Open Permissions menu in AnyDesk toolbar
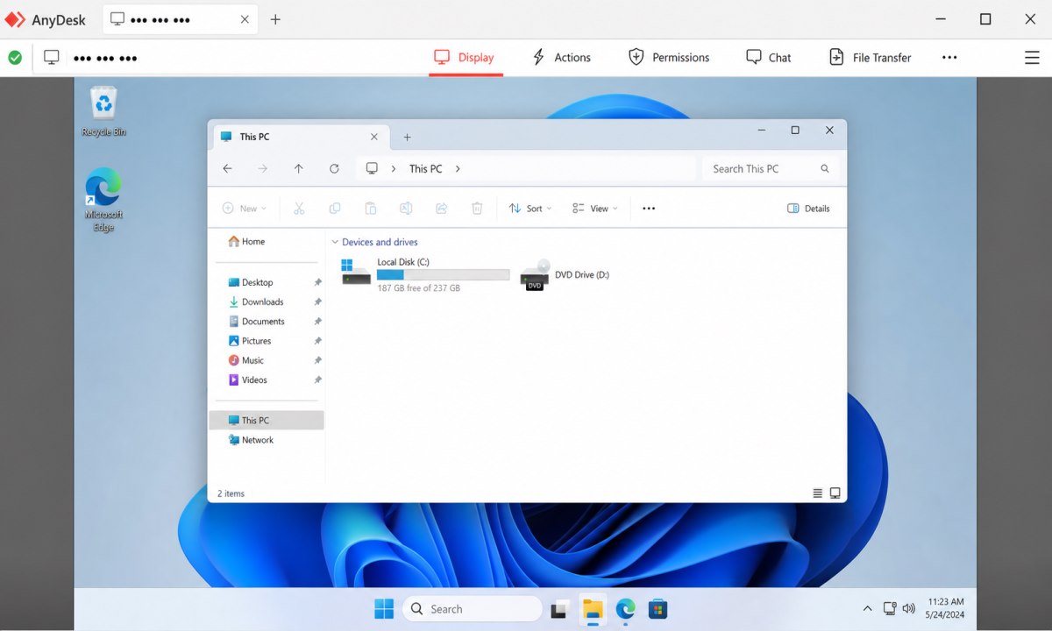This screenshot has height=631, width=1052. 669,58
